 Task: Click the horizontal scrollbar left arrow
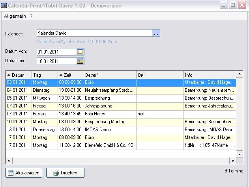click(x=9, y=161)
